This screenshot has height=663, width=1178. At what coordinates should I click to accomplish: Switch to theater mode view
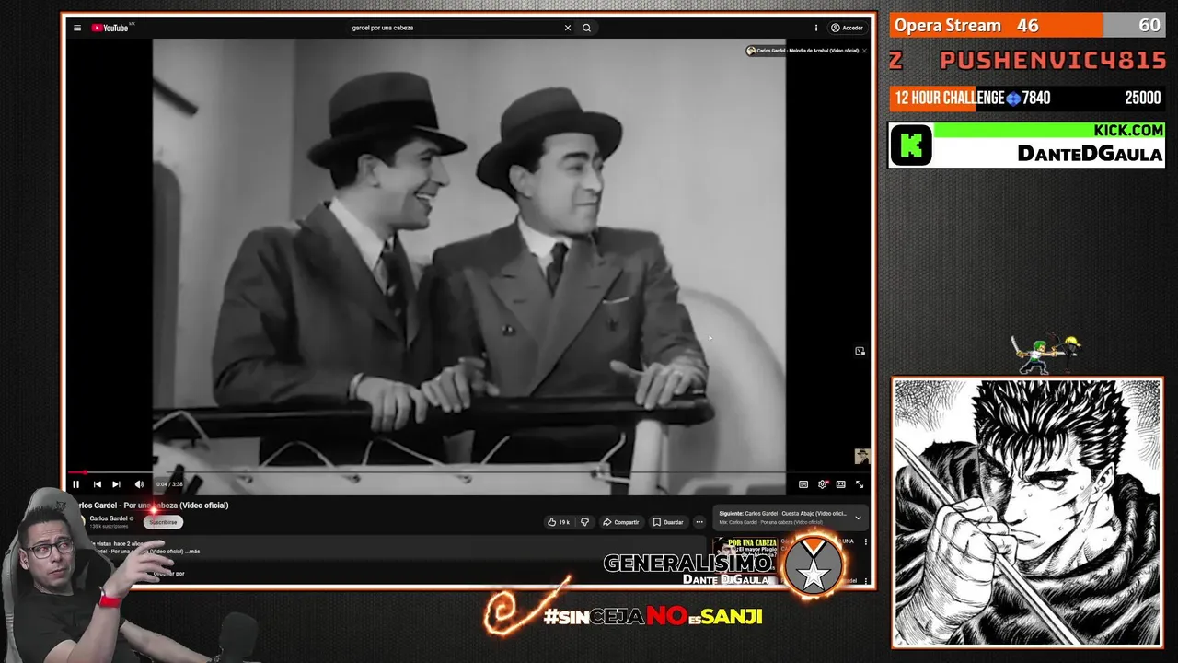(840, 484)
